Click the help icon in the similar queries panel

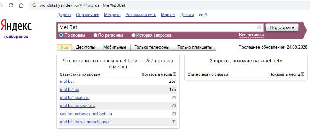[x=302, y=74]
